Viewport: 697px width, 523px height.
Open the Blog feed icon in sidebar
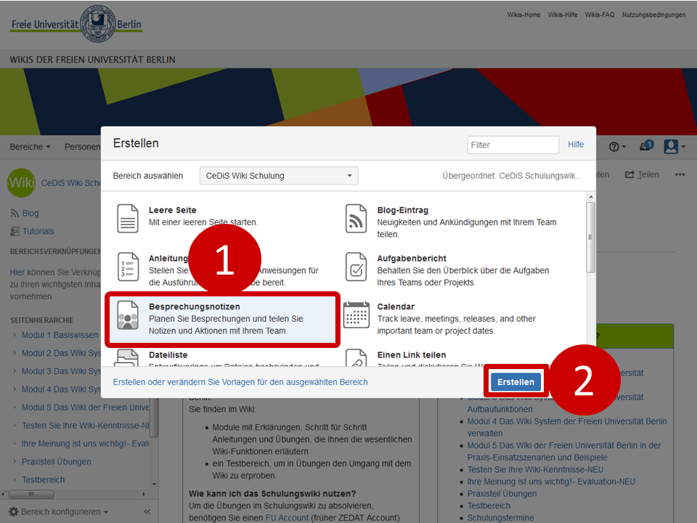pyautogui.click(x=15, y=214)
